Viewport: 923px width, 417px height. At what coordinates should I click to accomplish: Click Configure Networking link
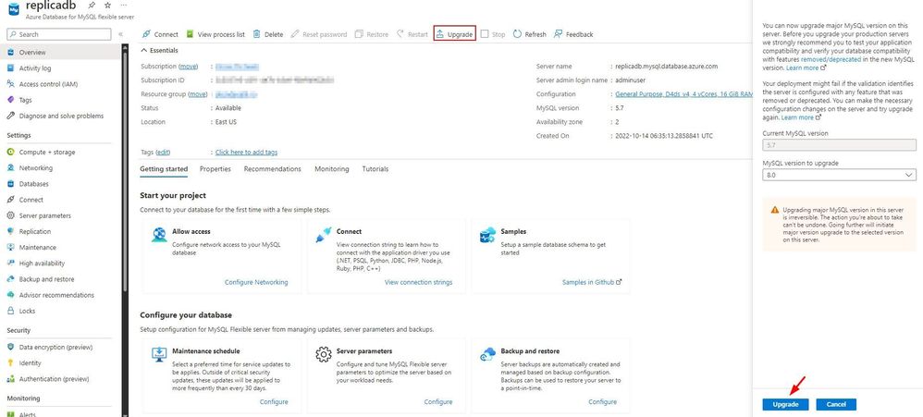tap(256, 283)
